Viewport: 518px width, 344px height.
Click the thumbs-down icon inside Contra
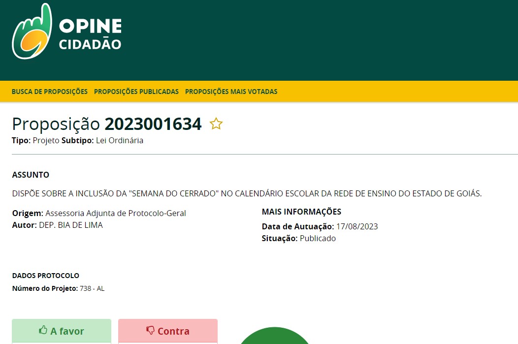[150, 330]
